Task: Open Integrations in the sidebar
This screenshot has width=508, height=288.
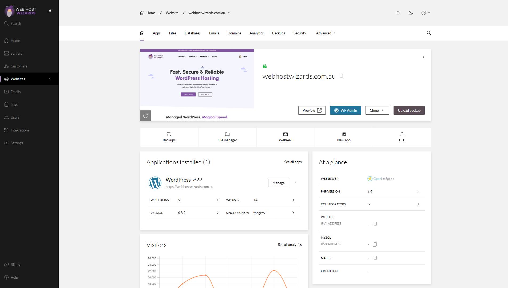Action: pyautogui.click(x=29, y=130)
